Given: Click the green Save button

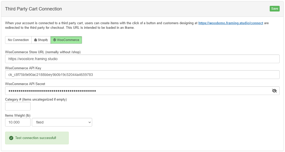Looking at the screenshot, I should coord(275,9).
